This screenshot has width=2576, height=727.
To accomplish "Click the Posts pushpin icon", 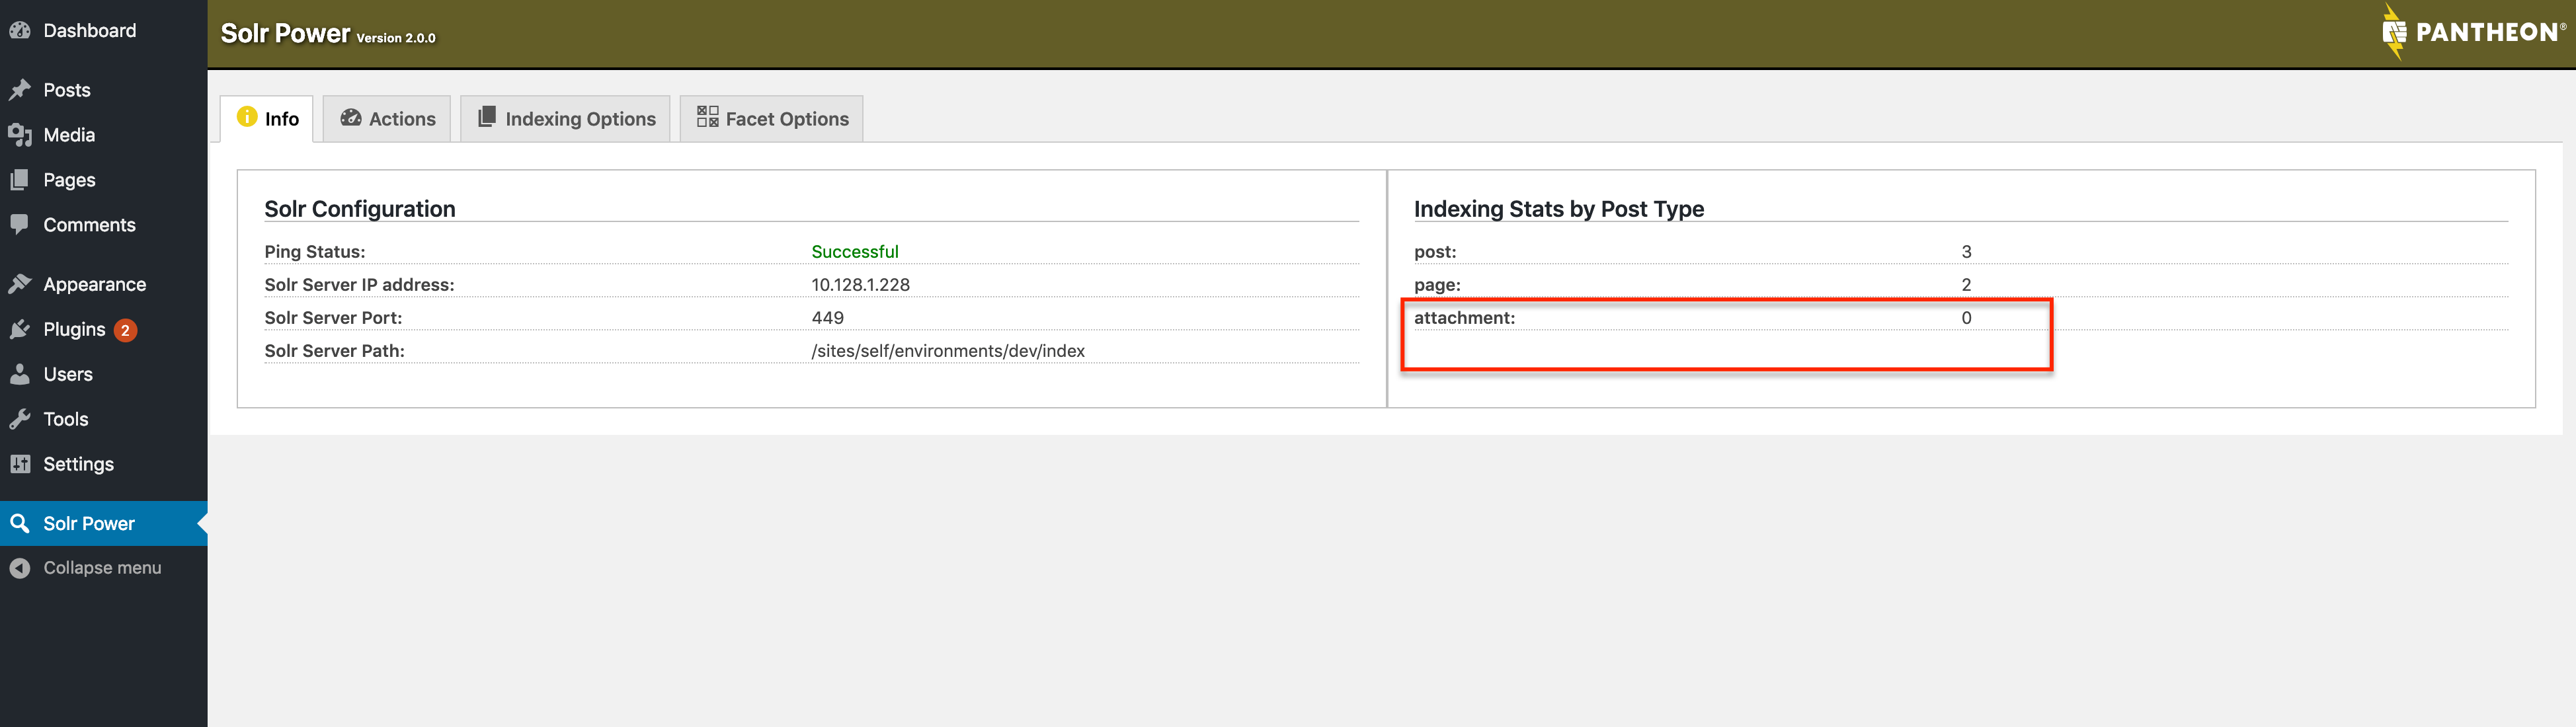I will 19,90.
